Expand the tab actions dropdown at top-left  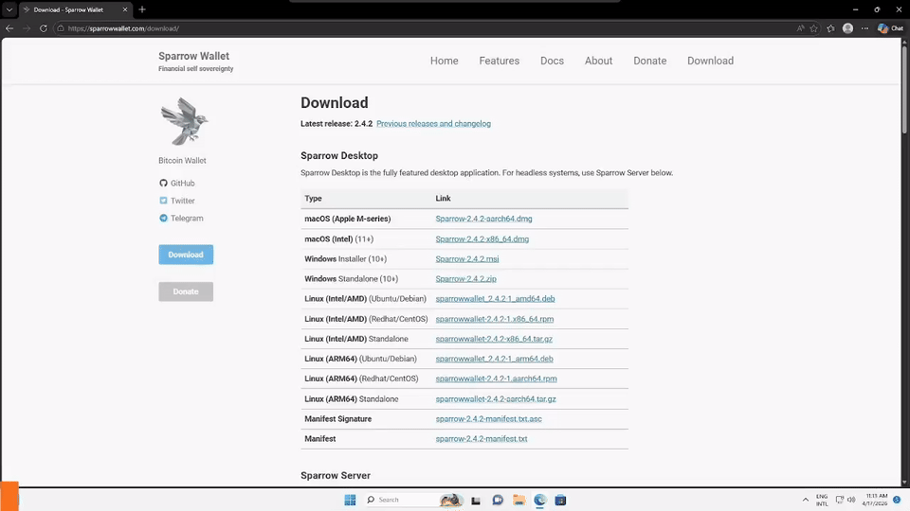9,9
